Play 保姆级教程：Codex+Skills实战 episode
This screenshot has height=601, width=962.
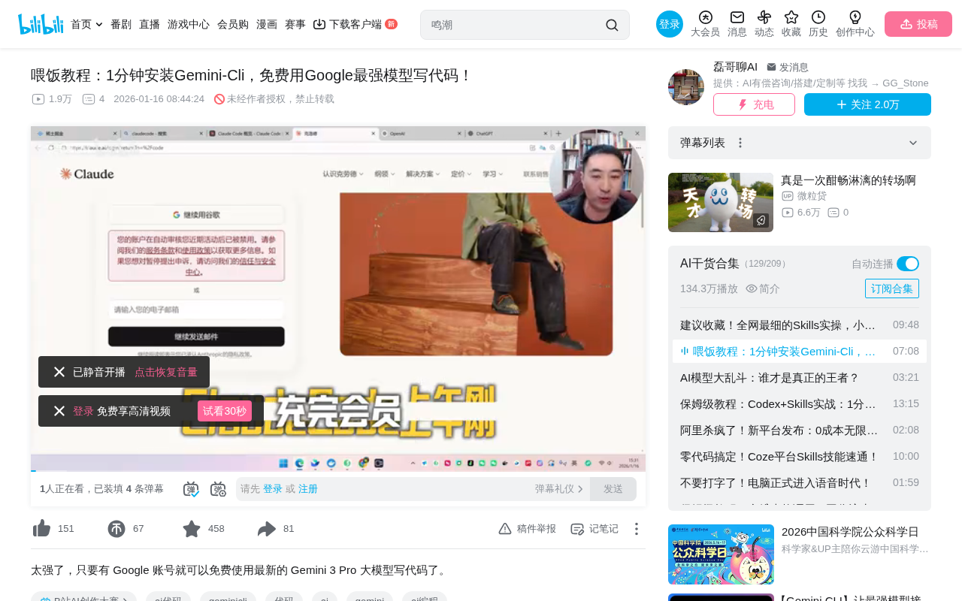[x=800, y=404]
